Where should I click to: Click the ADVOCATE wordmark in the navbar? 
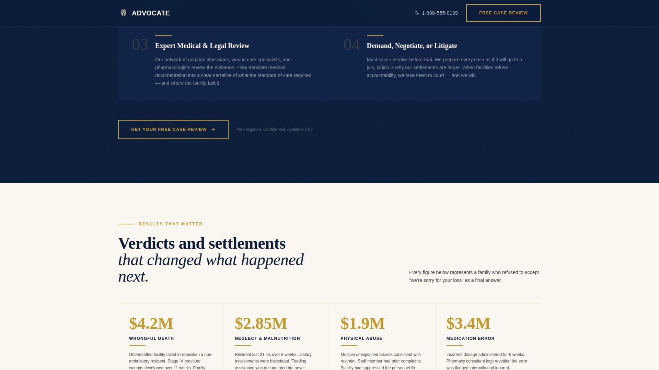[151, 13]
